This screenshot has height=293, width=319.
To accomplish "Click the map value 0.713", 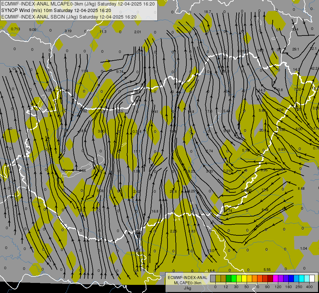I will coord(15,29).
